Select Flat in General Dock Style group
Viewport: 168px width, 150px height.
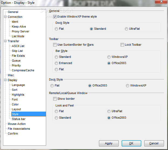click(56, 29)
